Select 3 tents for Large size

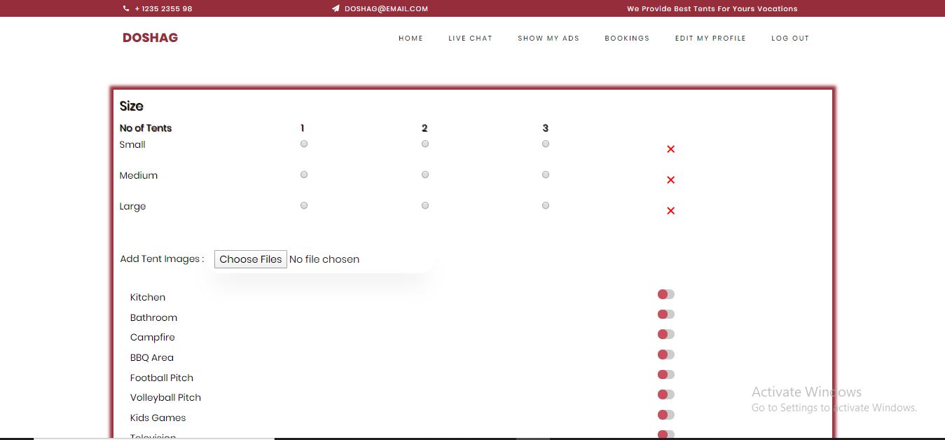point(546,205)
